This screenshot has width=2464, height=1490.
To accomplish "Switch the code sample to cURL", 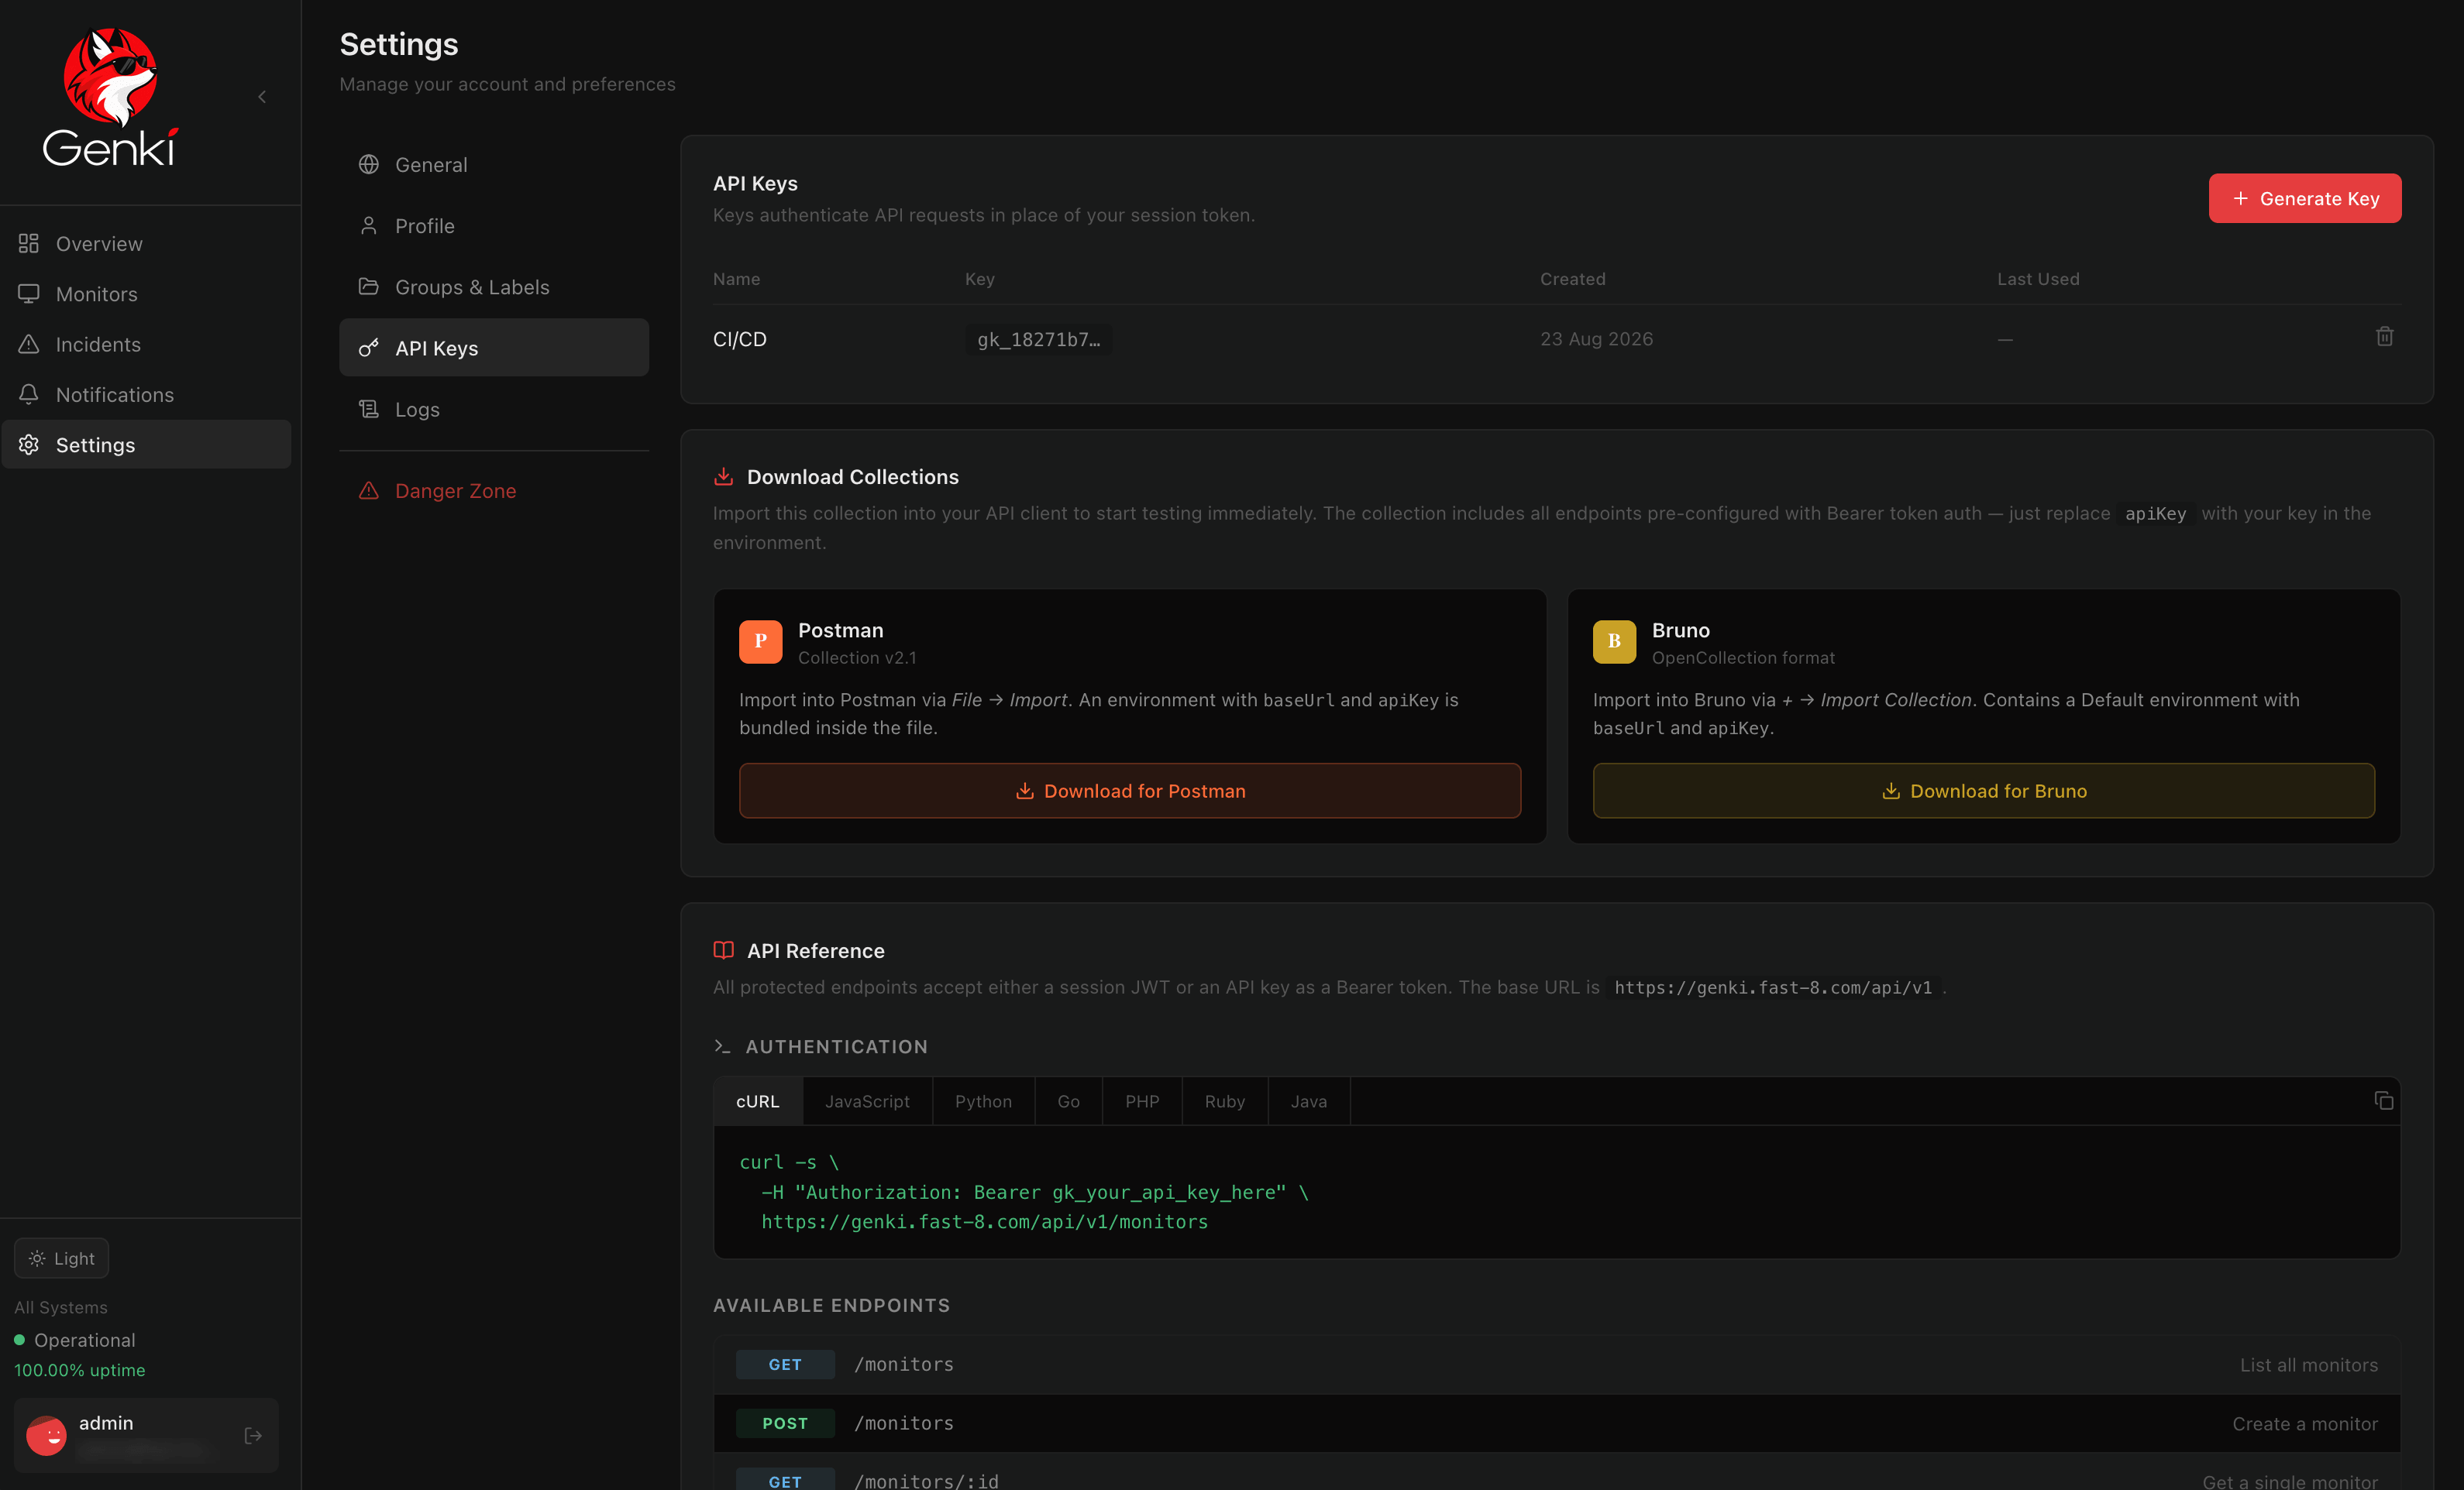I will coord(758,1101).
